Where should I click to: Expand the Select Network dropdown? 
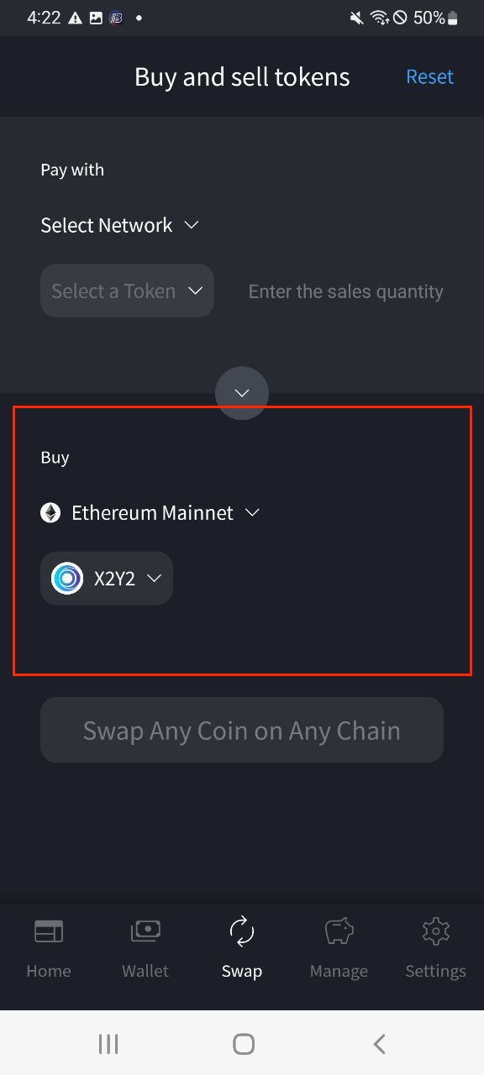click(x=119, y=225)
